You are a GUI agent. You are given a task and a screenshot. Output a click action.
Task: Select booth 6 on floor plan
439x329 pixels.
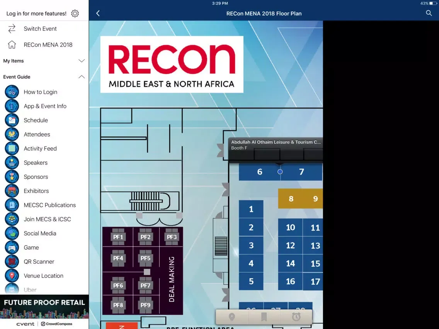point(260,172)
